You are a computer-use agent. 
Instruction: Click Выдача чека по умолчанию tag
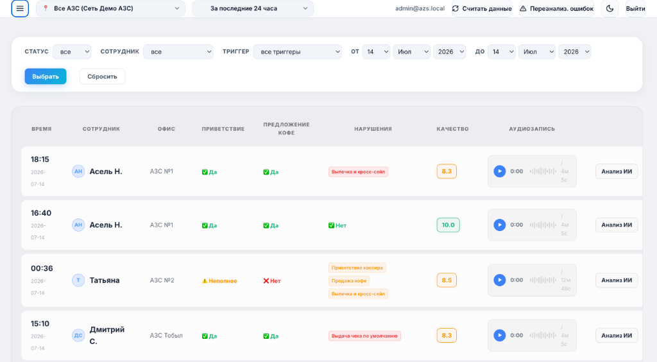(x=364, y=336)
